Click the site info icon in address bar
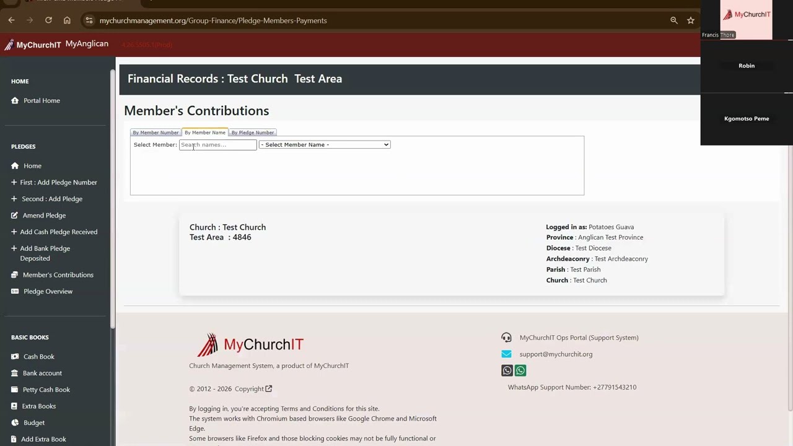Viewport: 793px width, 446px height. point(89,20)
